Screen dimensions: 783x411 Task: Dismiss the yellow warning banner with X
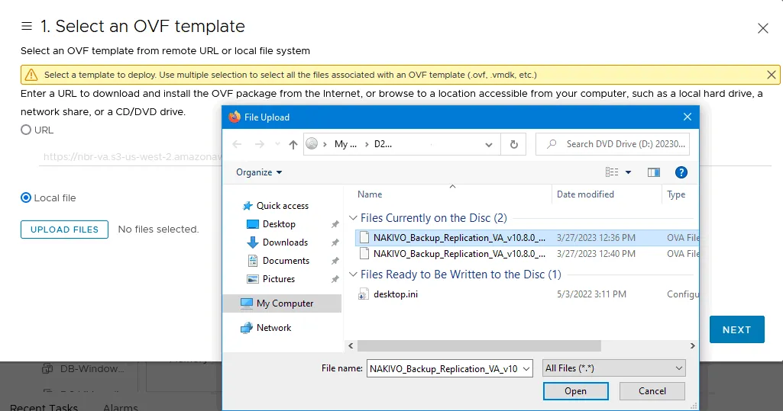tap(772, 75)
